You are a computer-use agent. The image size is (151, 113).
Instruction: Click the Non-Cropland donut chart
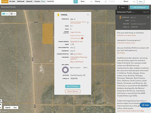pos(65,70)
